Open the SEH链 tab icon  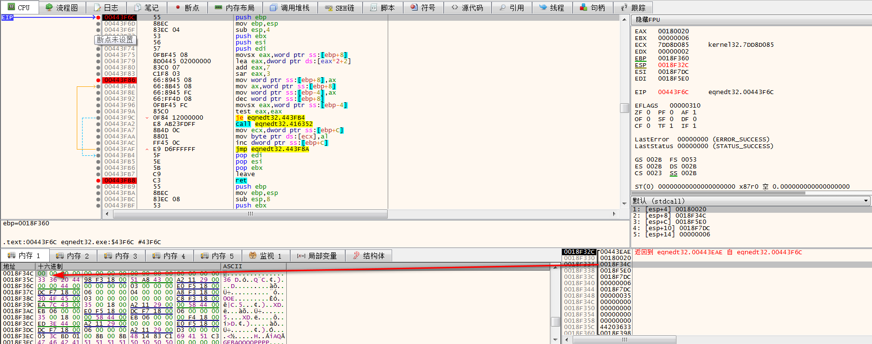click(x=329, y=7)
